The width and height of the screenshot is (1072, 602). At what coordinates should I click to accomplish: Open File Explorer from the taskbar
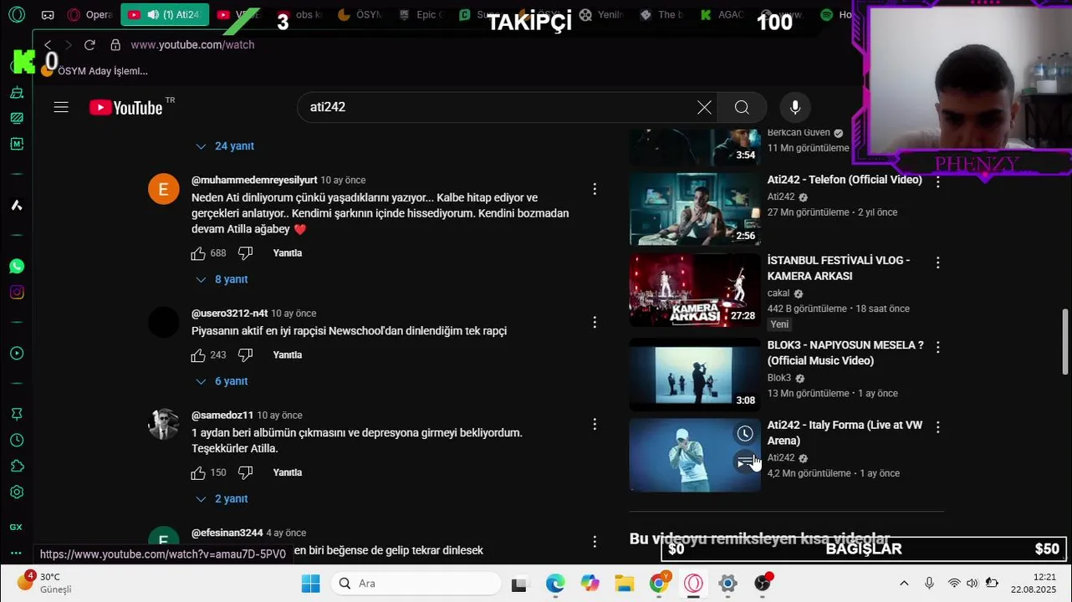625,584
